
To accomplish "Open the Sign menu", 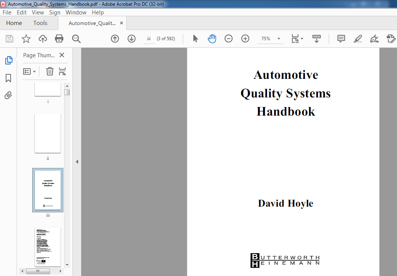I will tap(55, 13).
